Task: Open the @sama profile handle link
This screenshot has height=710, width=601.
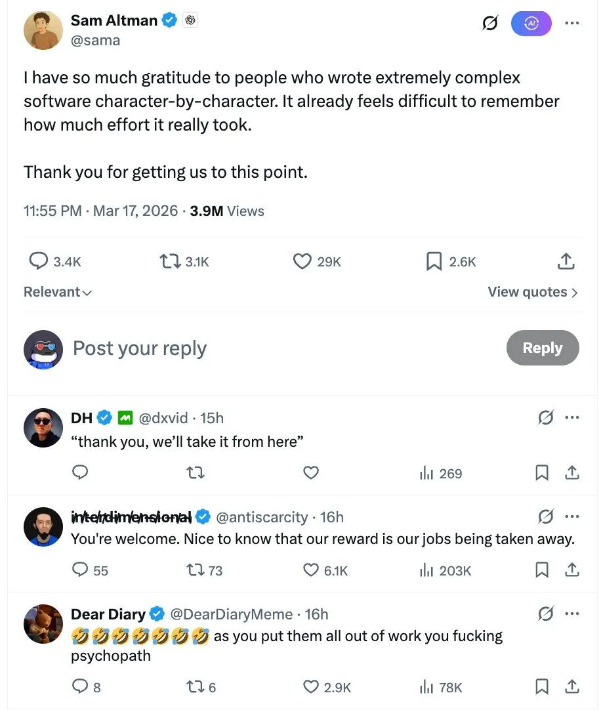Action: [95, 40]
